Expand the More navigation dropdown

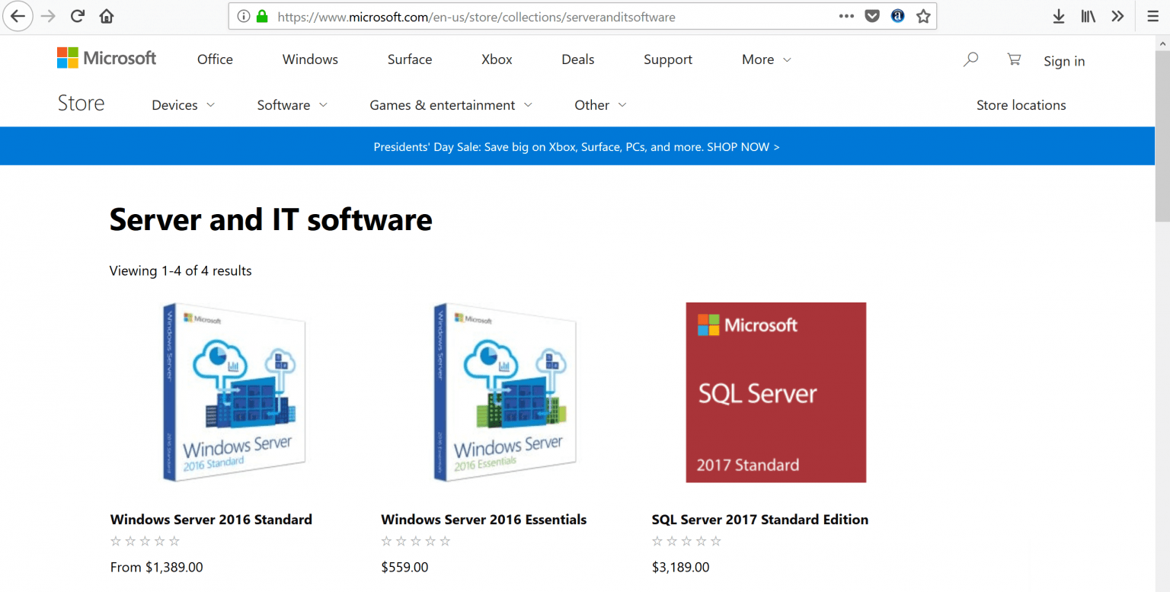[x=766, y=59]
